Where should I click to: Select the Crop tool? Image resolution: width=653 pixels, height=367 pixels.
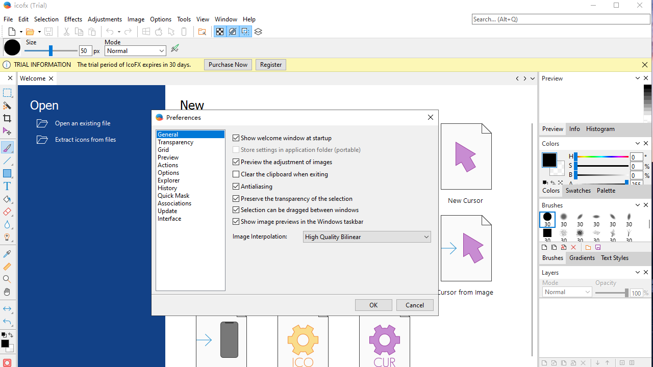(7, 119)
